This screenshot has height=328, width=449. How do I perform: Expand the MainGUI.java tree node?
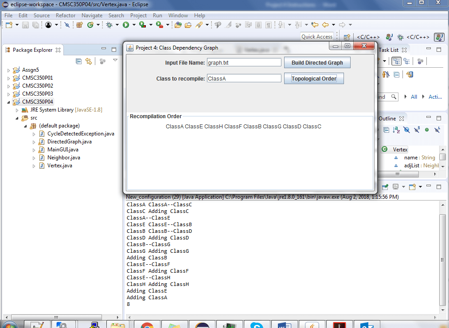click(34, 150)
